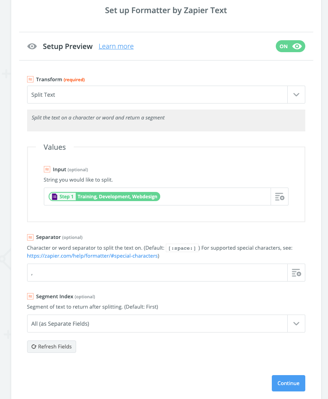The width and height of the screenshot is (328, 399).
Task: Open the zapier.com special-characters help link
Action: (x=92, y=256)
